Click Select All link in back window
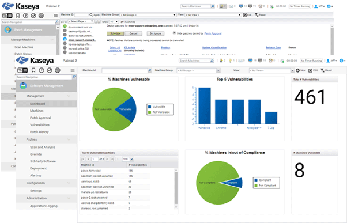 [115, 48]
